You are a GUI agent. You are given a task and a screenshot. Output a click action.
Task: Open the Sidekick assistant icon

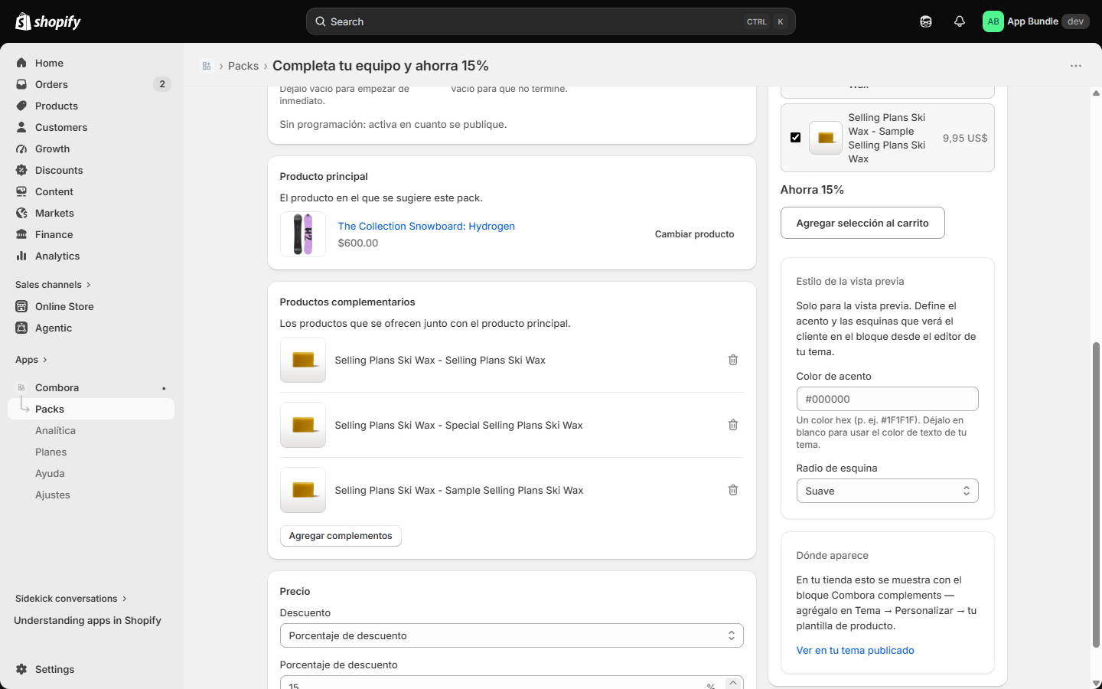[x=926, y=21]
